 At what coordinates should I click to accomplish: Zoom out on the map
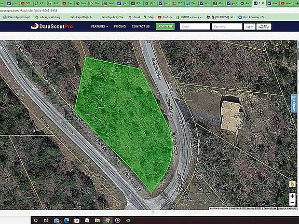point(292,202)
